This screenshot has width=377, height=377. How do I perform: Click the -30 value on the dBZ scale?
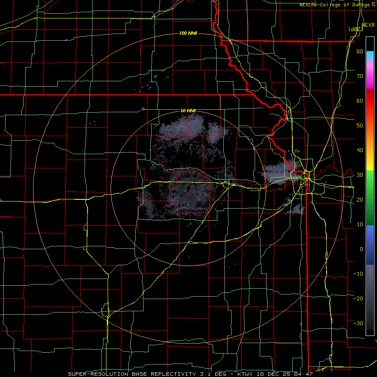pyautogui.click(x=358, y=323)
